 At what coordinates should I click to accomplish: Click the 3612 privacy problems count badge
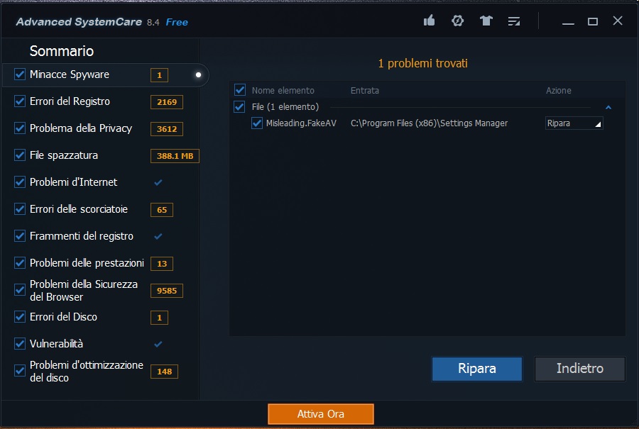(x=167, y=128)
